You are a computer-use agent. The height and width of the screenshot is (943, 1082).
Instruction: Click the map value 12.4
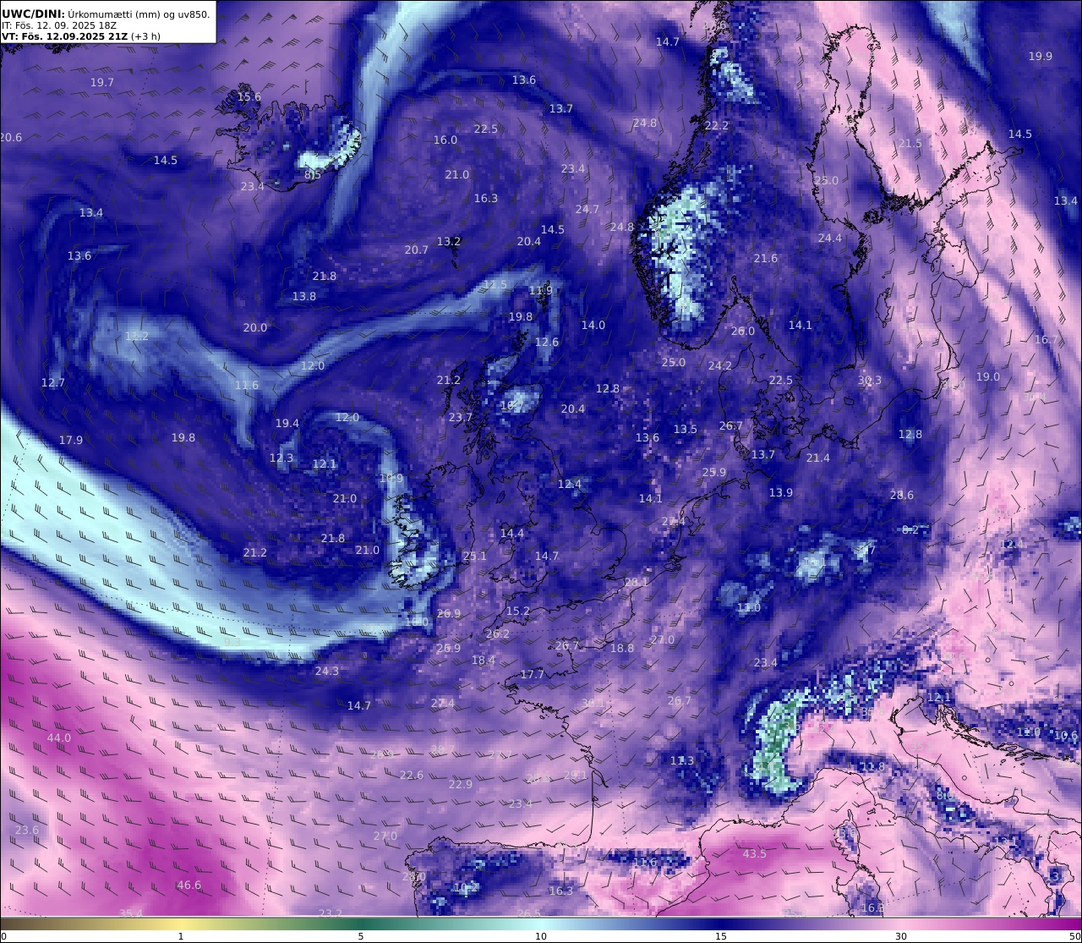pyautogui.click(x=570, y=485)
